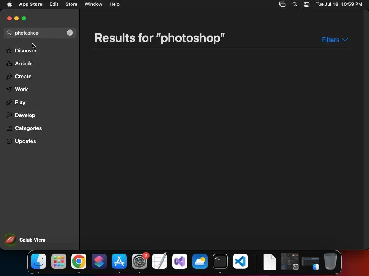
Task: Click the Develop hammer icon
Action: pyautogui.click(x=9, y=115)
